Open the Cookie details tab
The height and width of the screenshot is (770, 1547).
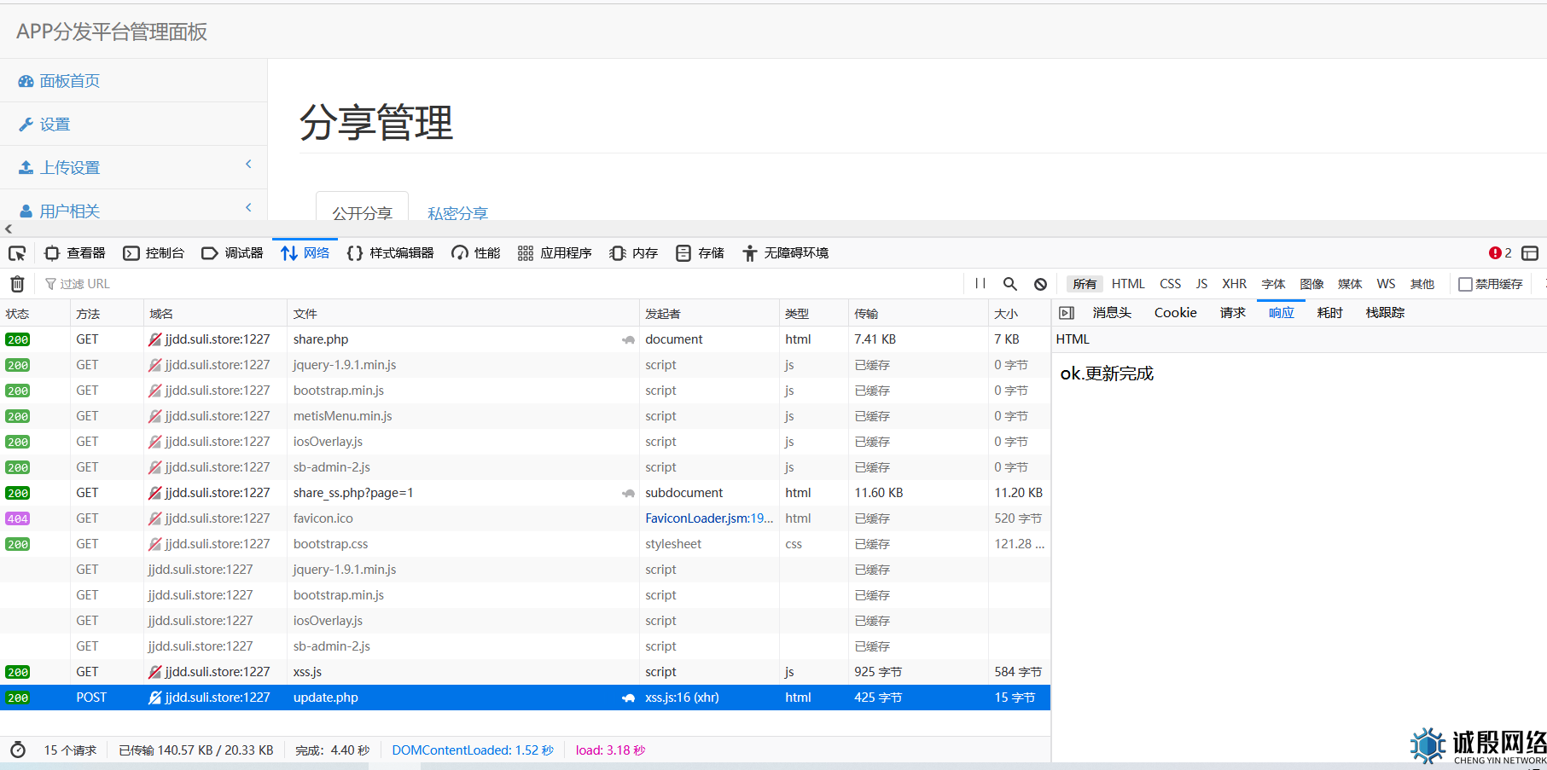click(x=1176, y=313)
